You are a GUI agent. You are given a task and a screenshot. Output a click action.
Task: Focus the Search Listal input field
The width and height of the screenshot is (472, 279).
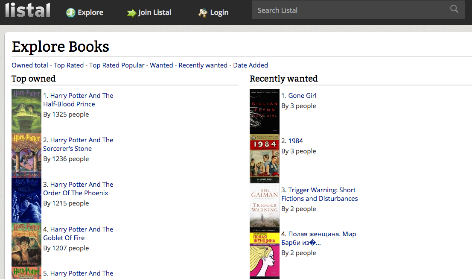[x=350, y=10]
